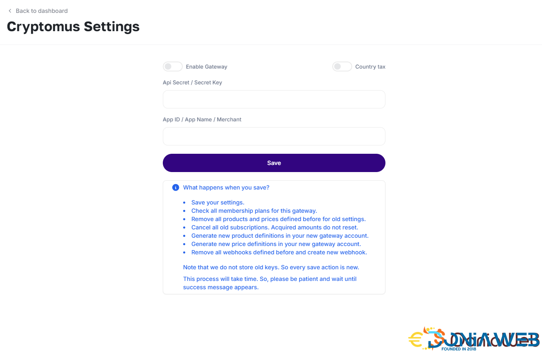Click the Country tax label text
The image size is (542, 352).
click(370, 67)
